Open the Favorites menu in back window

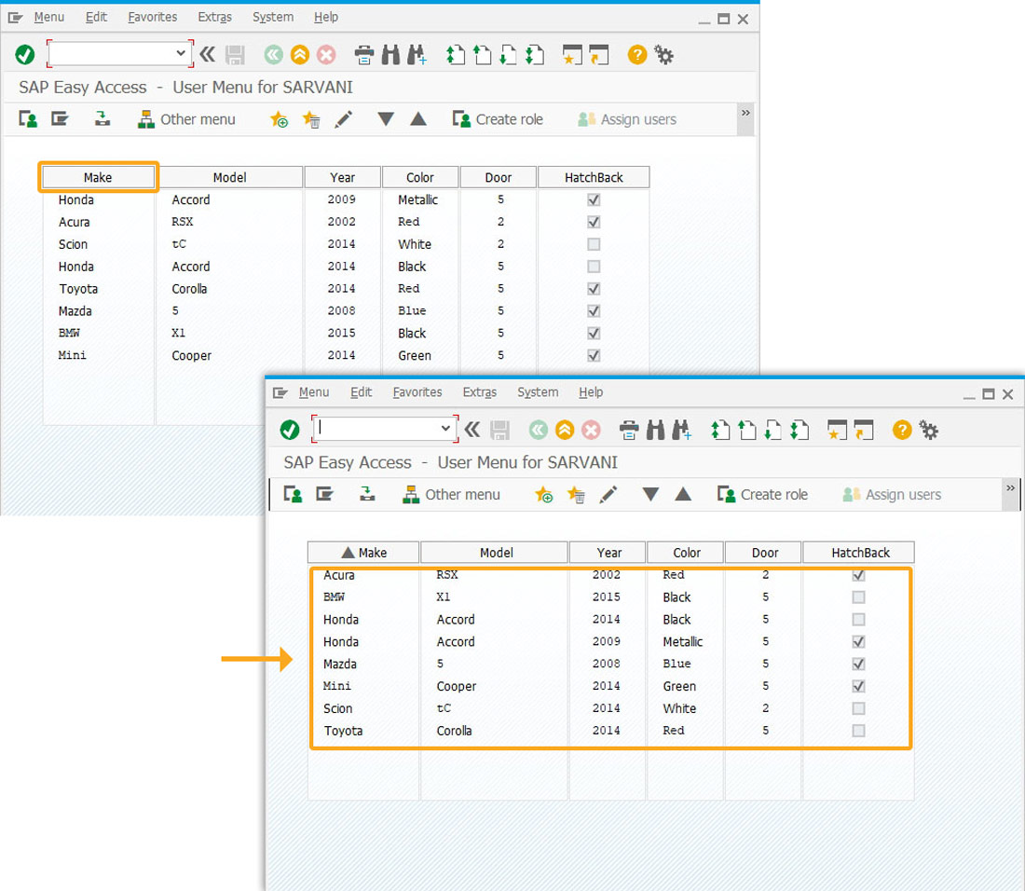[152, 17]
